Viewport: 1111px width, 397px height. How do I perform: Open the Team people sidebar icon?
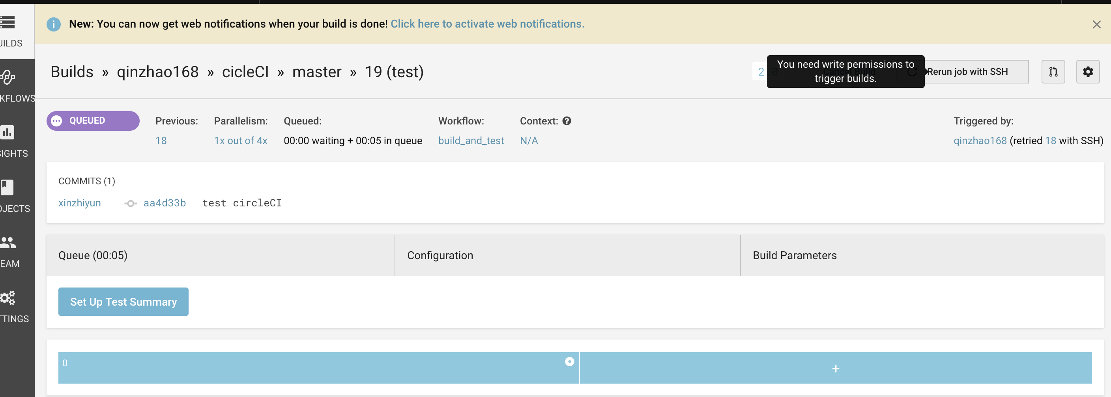8,243
